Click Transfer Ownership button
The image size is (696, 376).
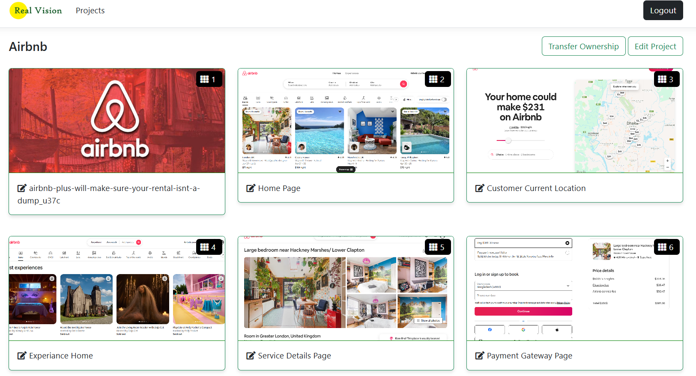click(583, 46)
